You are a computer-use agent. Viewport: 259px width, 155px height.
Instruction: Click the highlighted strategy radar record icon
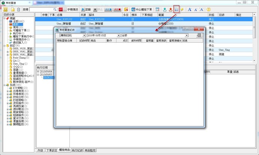point(176,9)
